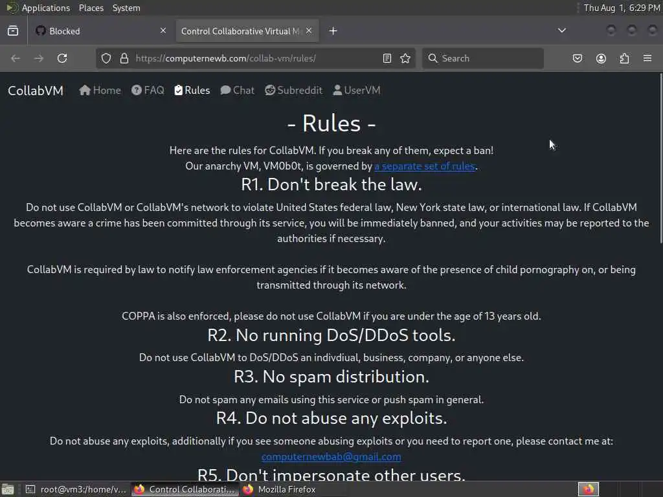This screenshot has height=497, width=663.
Task: Open the Pocket save icon
Action: [577, 58]
